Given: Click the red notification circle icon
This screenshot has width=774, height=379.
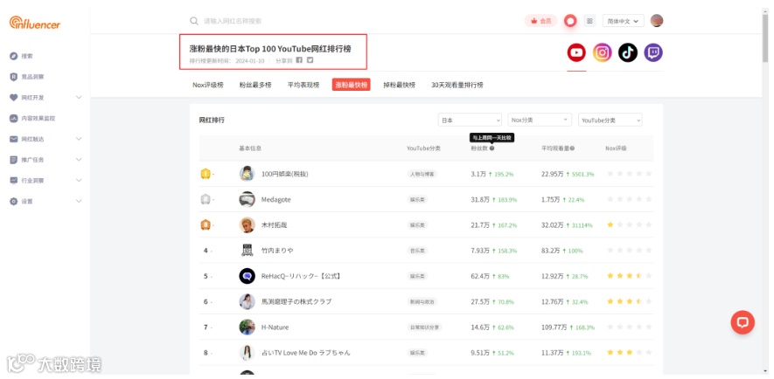Looking at the screenshot, I should coord(570,21).
